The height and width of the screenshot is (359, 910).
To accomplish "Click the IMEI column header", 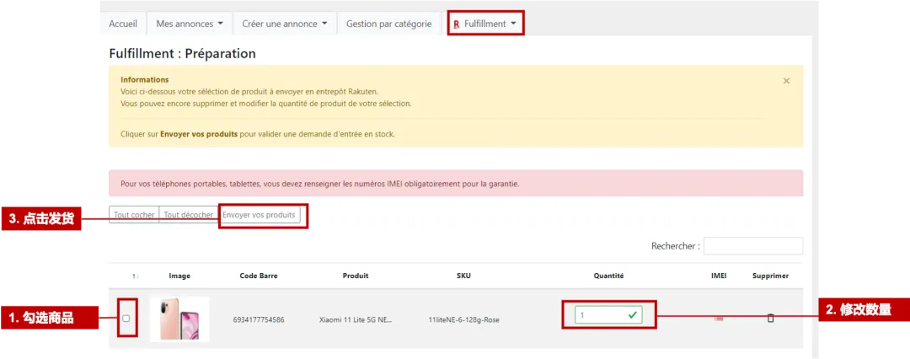I will [719, 276].
